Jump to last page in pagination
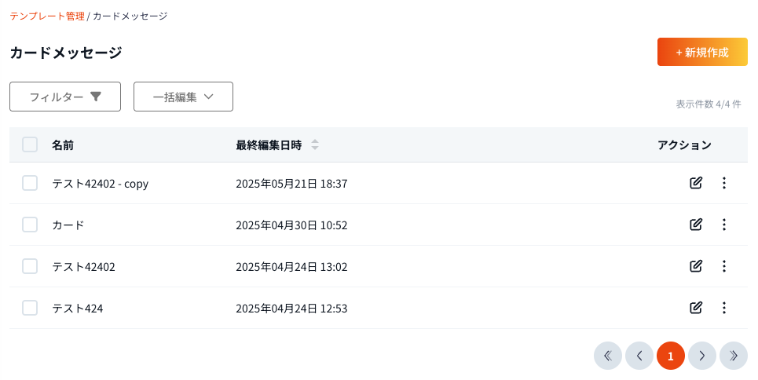The width and height of the screenshot is (758, 380). point(733,356)
